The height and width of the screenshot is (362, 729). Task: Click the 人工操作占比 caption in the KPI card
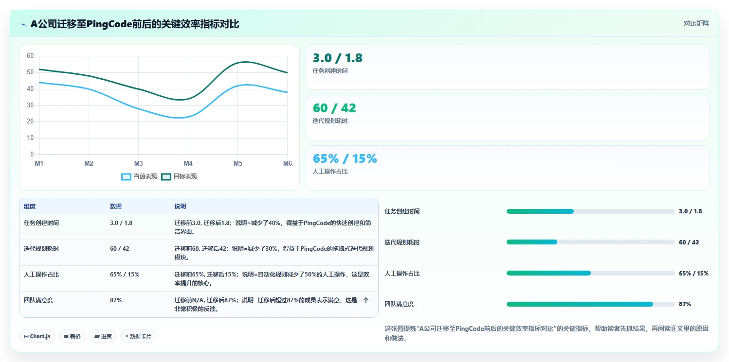point(330,172)
